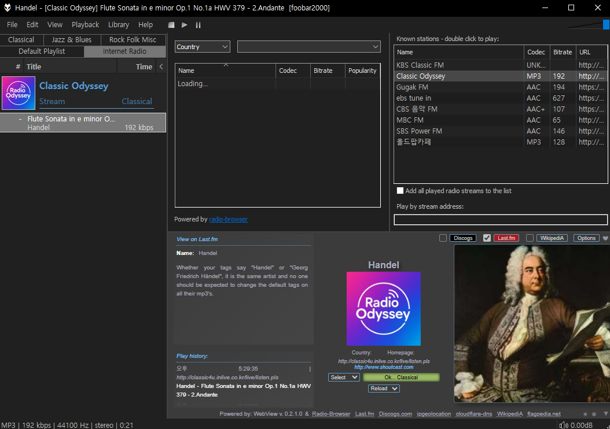Open the ipgeolocation footer link
The width and height of the screenshot is (610, 429).
click(433, 414)
